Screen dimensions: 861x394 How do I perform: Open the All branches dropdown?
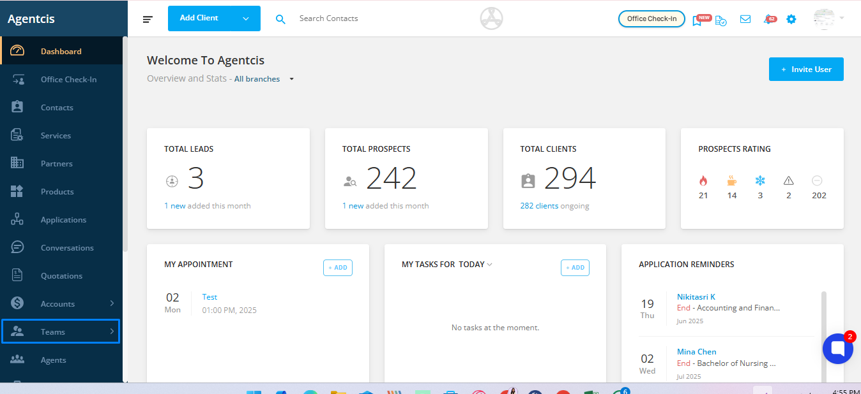[x=264, y=79]
